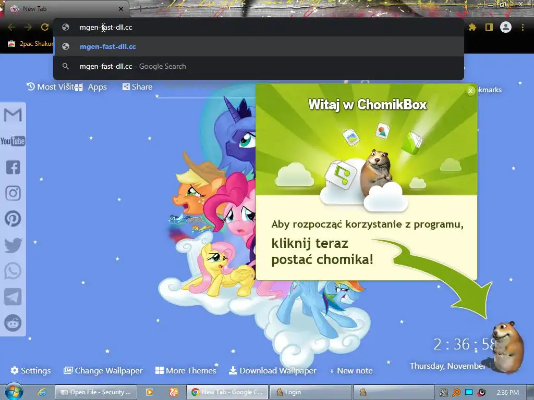Open More Themes
534x400 pixels.
(186, 370)
